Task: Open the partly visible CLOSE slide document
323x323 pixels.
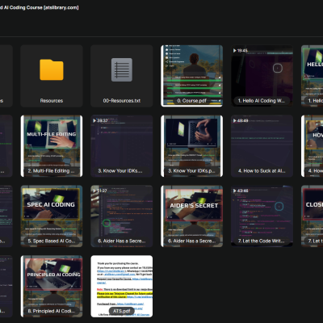Action: pos(312,216)
